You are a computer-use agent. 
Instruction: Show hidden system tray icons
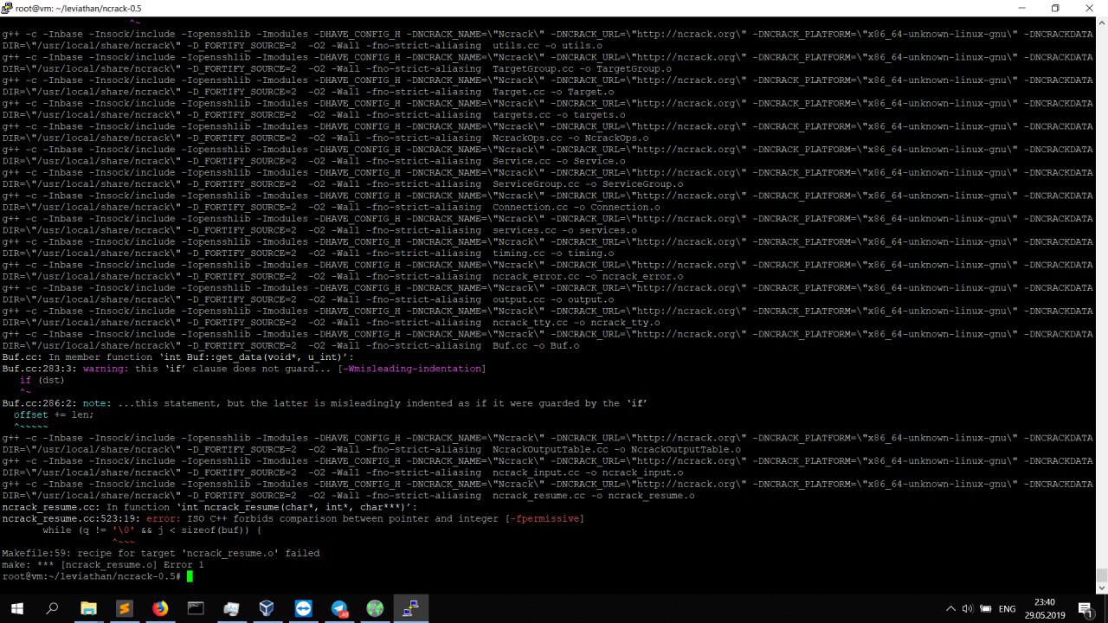[x=950, y=608]
